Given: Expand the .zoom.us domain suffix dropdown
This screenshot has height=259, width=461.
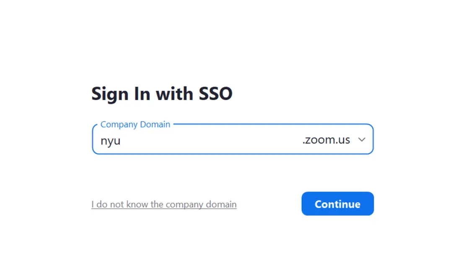Looking at the screenshot, I should click(334, 140).
